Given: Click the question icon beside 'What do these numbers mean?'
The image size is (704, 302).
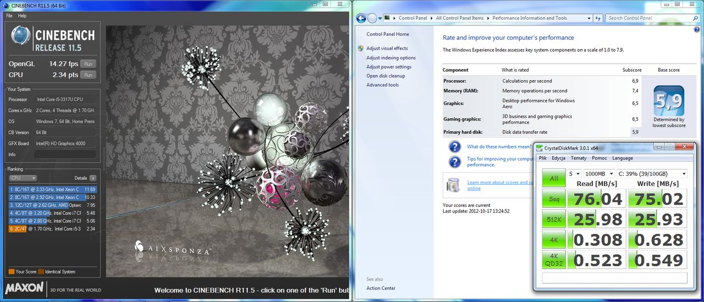Looking at the screenshot, I should (455, 147).
